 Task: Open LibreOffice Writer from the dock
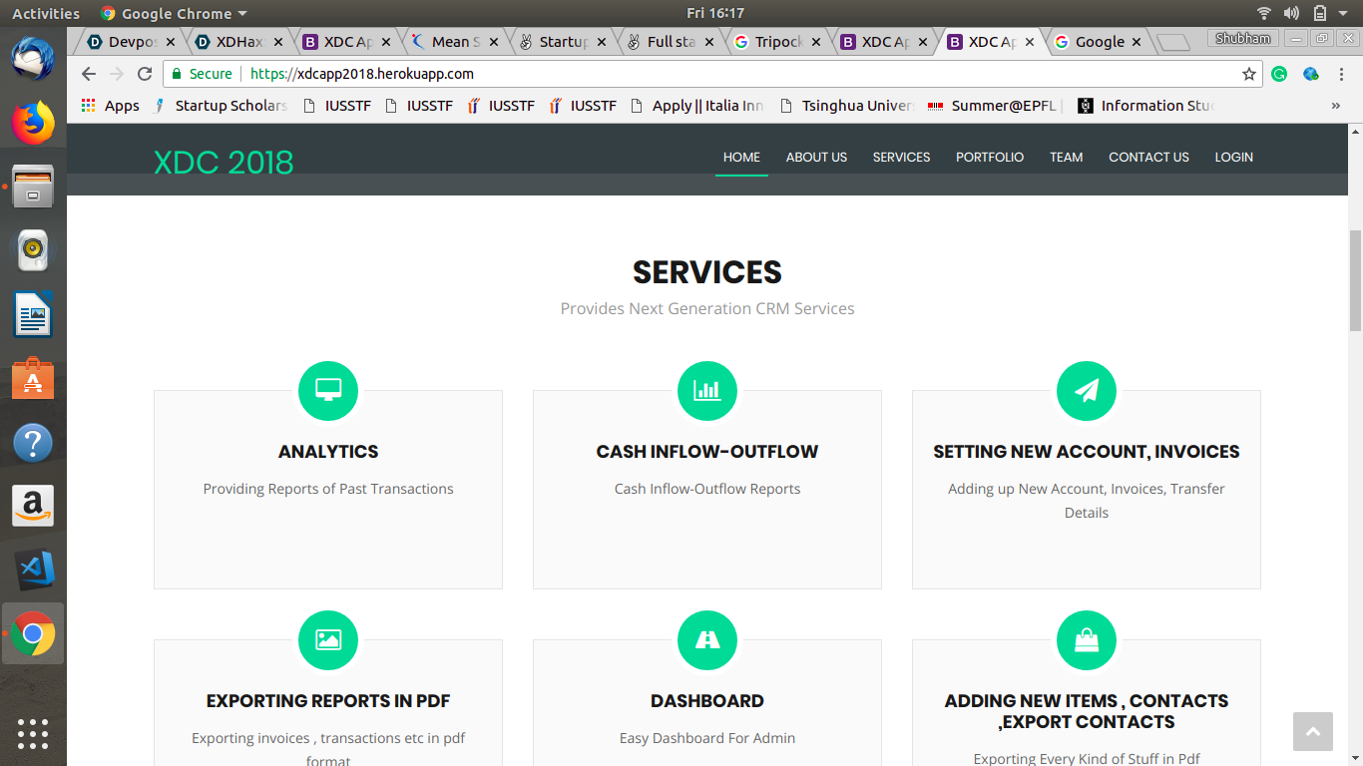[33, 315]
